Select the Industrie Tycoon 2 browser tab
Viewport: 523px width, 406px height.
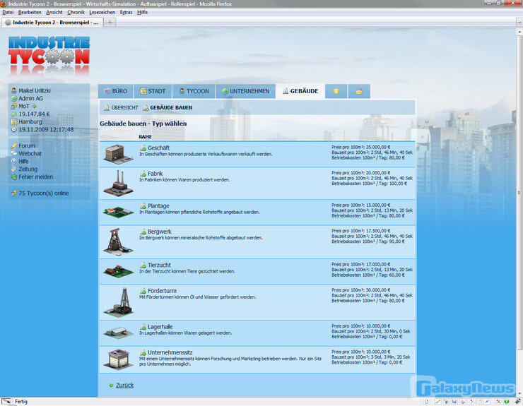(x=52, y=23)
